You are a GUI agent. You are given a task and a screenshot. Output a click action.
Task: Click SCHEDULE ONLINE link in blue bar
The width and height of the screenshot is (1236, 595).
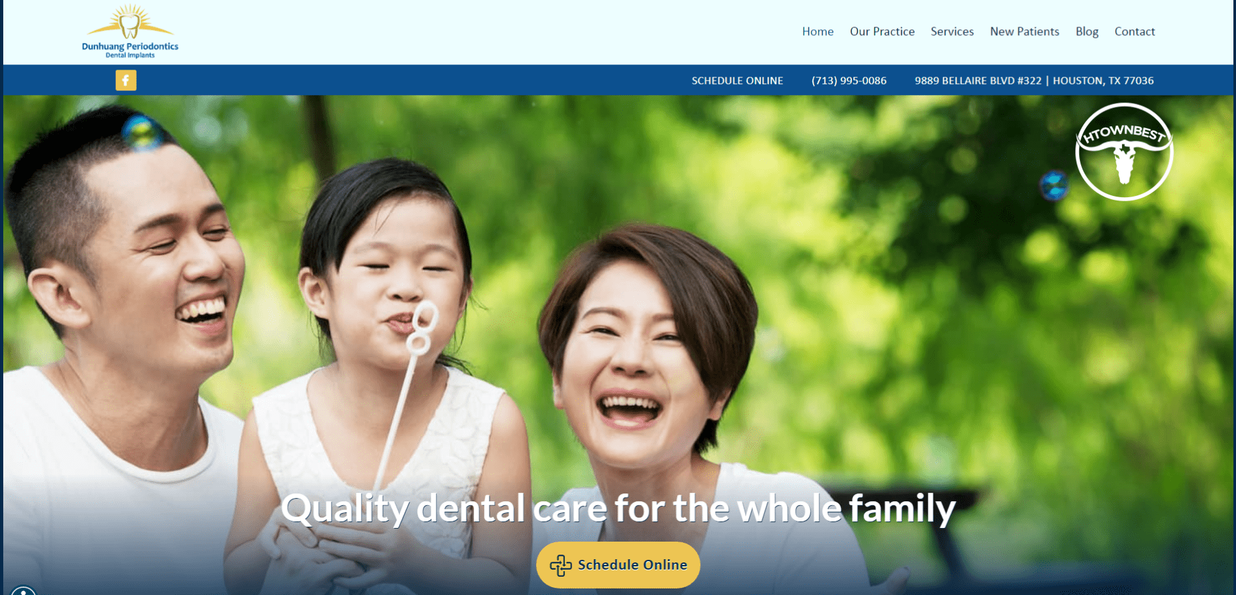(737, 81)
